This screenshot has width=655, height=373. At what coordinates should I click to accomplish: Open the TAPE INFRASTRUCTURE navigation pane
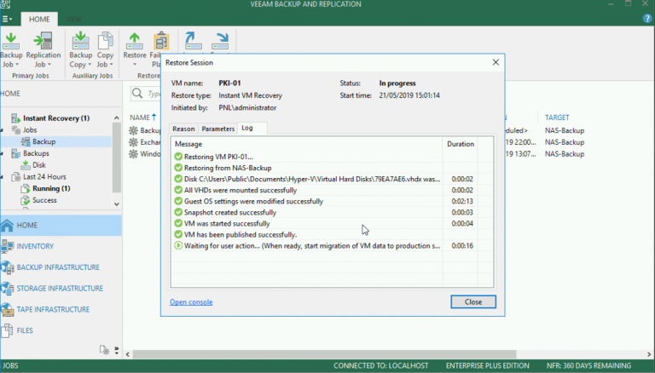pos(61,309)
